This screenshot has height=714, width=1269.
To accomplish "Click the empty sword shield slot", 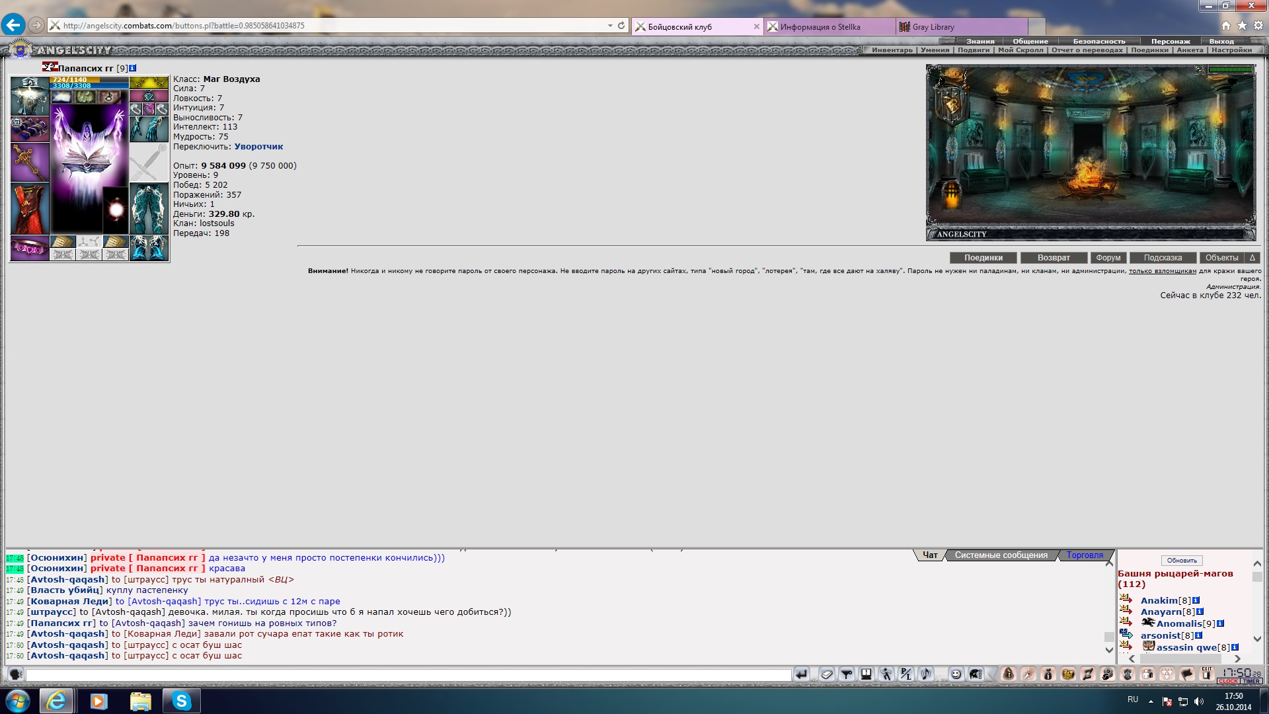I will [149, 162].
